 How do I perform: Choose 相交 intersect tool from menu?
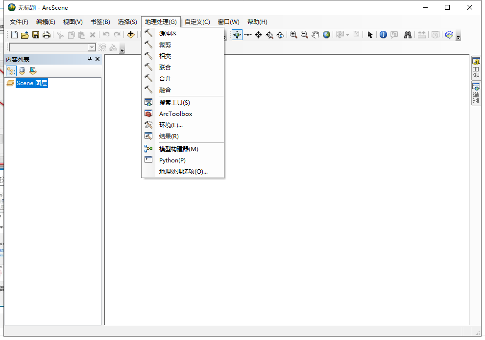coord(183,56)
